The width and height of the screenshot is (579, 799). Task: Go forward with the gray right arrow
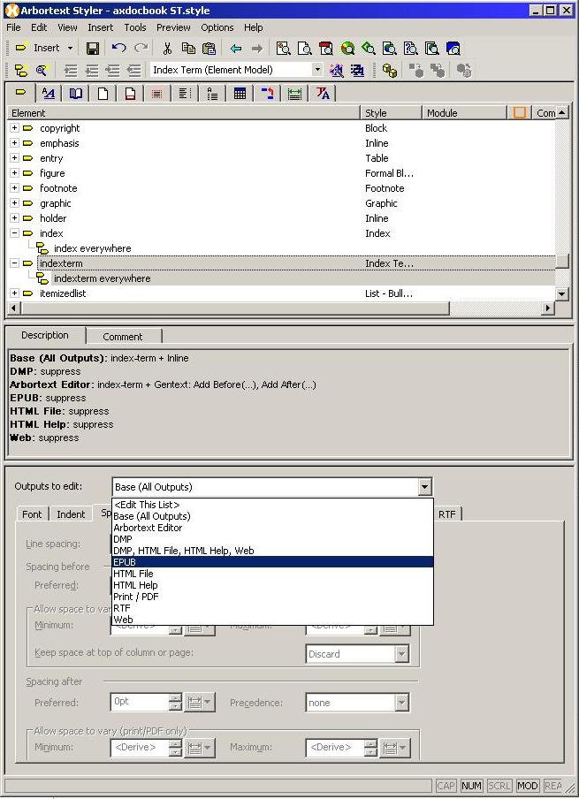[x=257, y=49]
